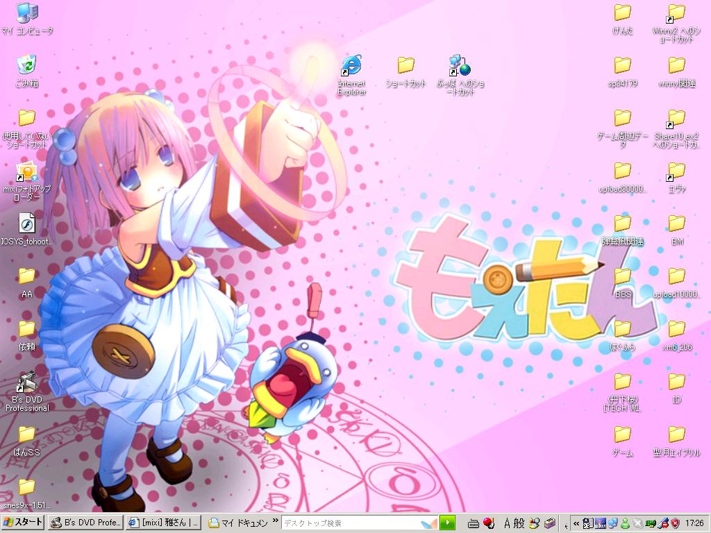Viewport: 711px width, 533px height.
Task: Open マイ ドキュメント toolbar on taskbar
Action: pyautogui.click(x=238, y=523)
